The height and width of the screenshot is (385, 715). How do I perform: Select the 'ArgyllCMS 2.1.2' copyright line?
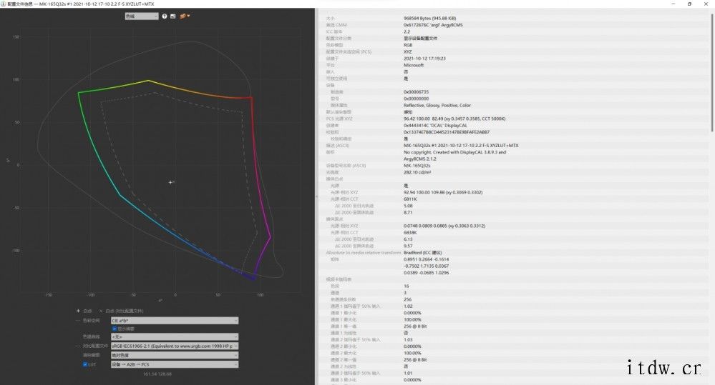(419, 159)
